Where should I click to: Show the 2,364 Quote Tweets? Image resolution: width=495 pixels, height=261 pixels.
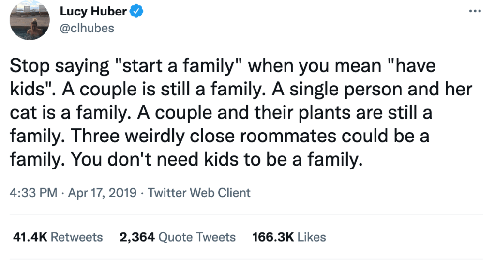click(x=177, y=237)
